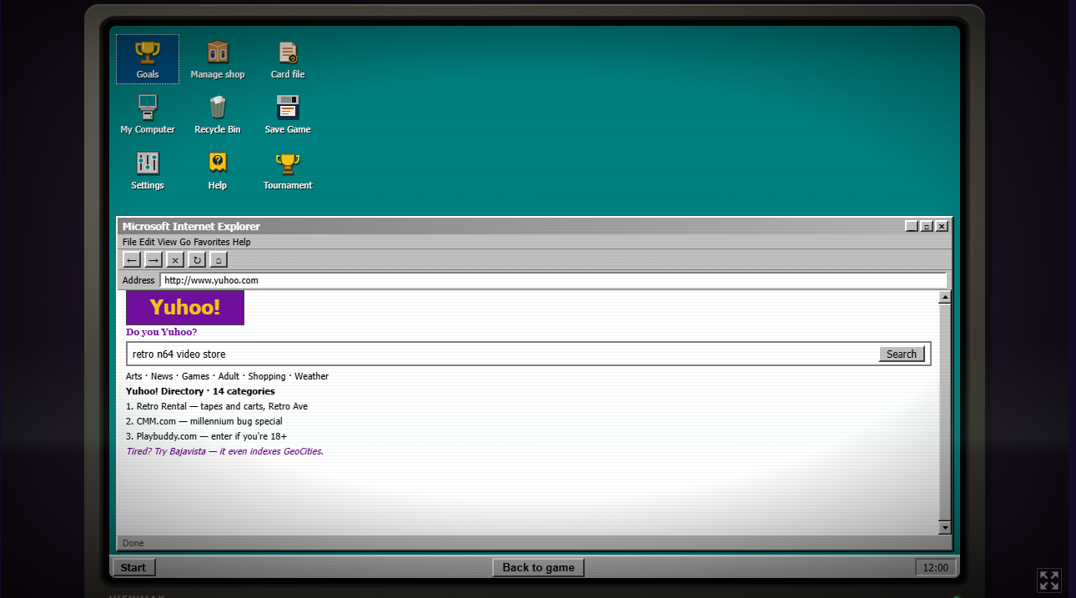Click the Games category link
This screenshot has width=1076, height=598.
tap(196, 376)
